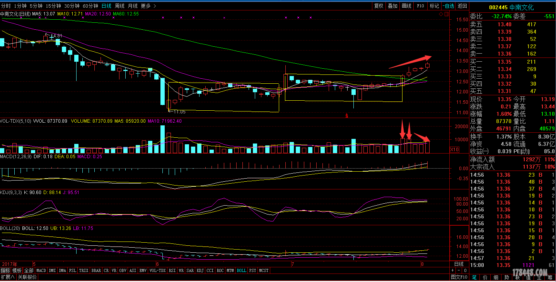The height and width of the screenshot is (282, 556).
Task: Select the 笔 tick detail tab
Action: point(474,277)
